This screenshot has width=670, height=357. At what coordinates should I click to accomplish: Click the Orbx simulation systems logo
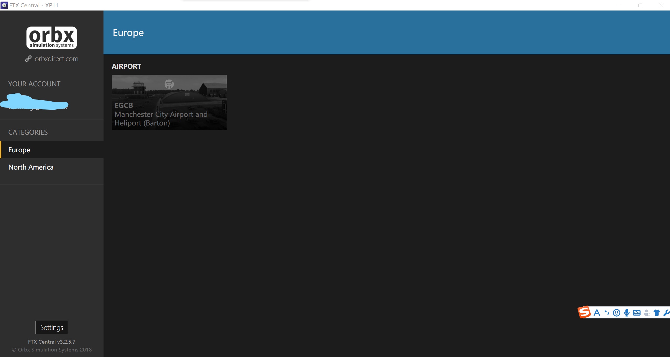click(x=51, y=39)
